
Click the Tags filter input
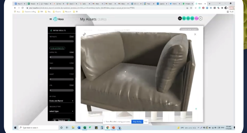click(61, 68)
